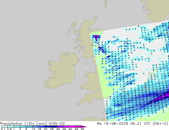Click the legend value label '10'

click(33, 129)
